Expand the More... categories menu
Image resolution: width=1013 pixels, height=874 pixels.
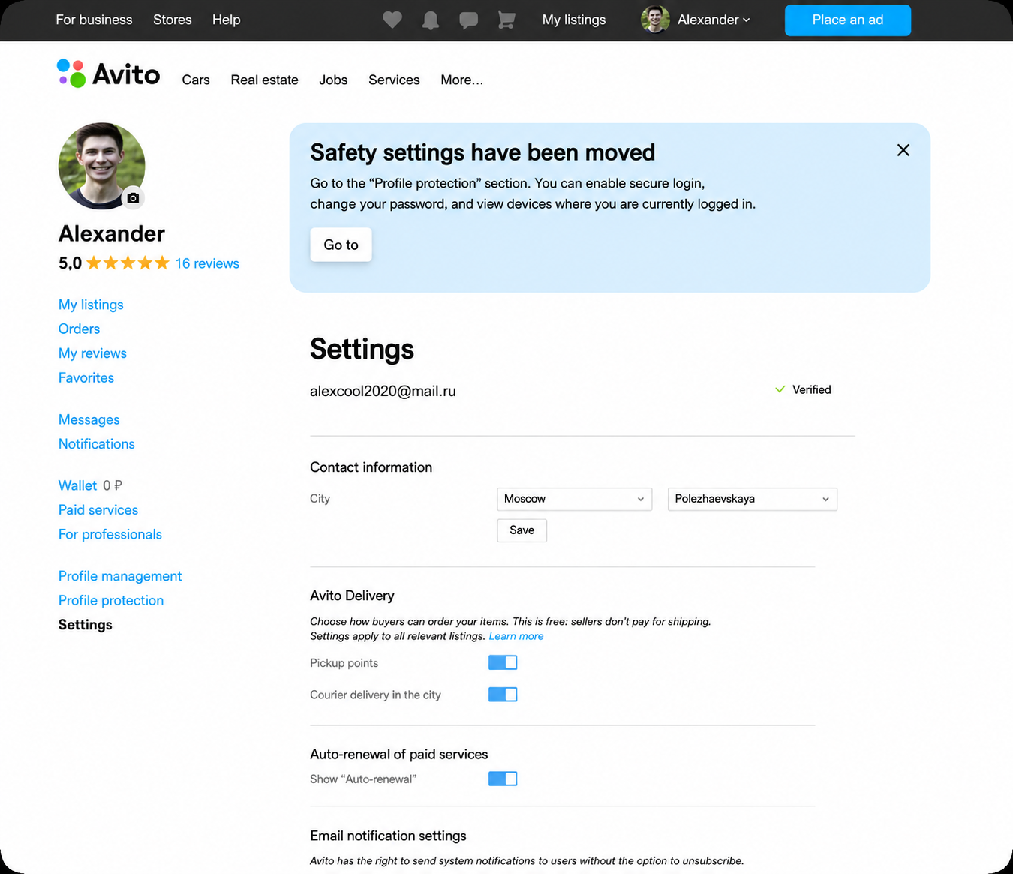tap(462, 80)
